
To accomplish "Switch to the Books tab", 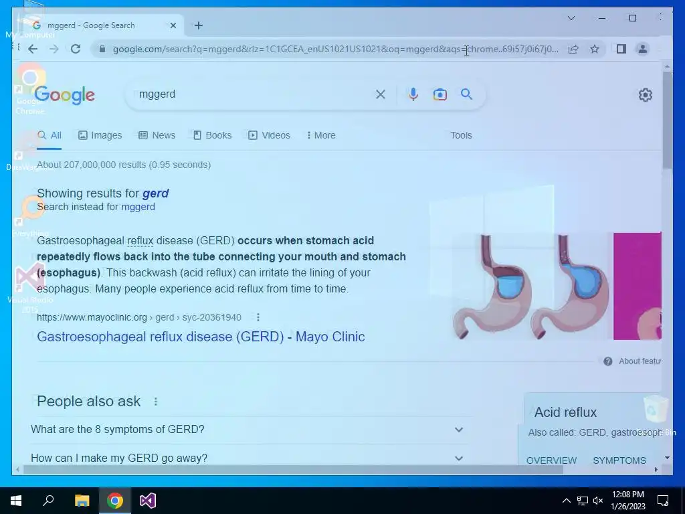I will click(212, 135).
